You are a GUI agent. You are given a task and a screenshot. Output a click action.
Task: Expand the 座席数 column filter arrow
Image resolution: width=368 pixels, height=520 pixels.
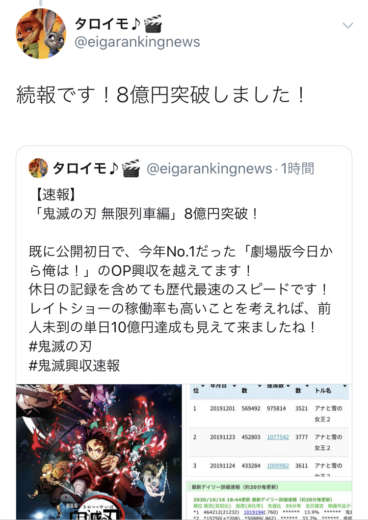point(288,386)
